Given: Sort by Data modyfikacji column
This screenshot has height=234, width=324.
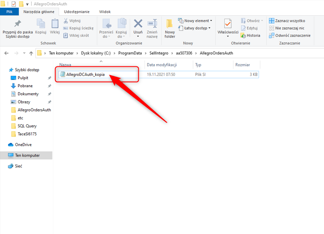Looking at the screenshot, I should click(x=162, y=65).
